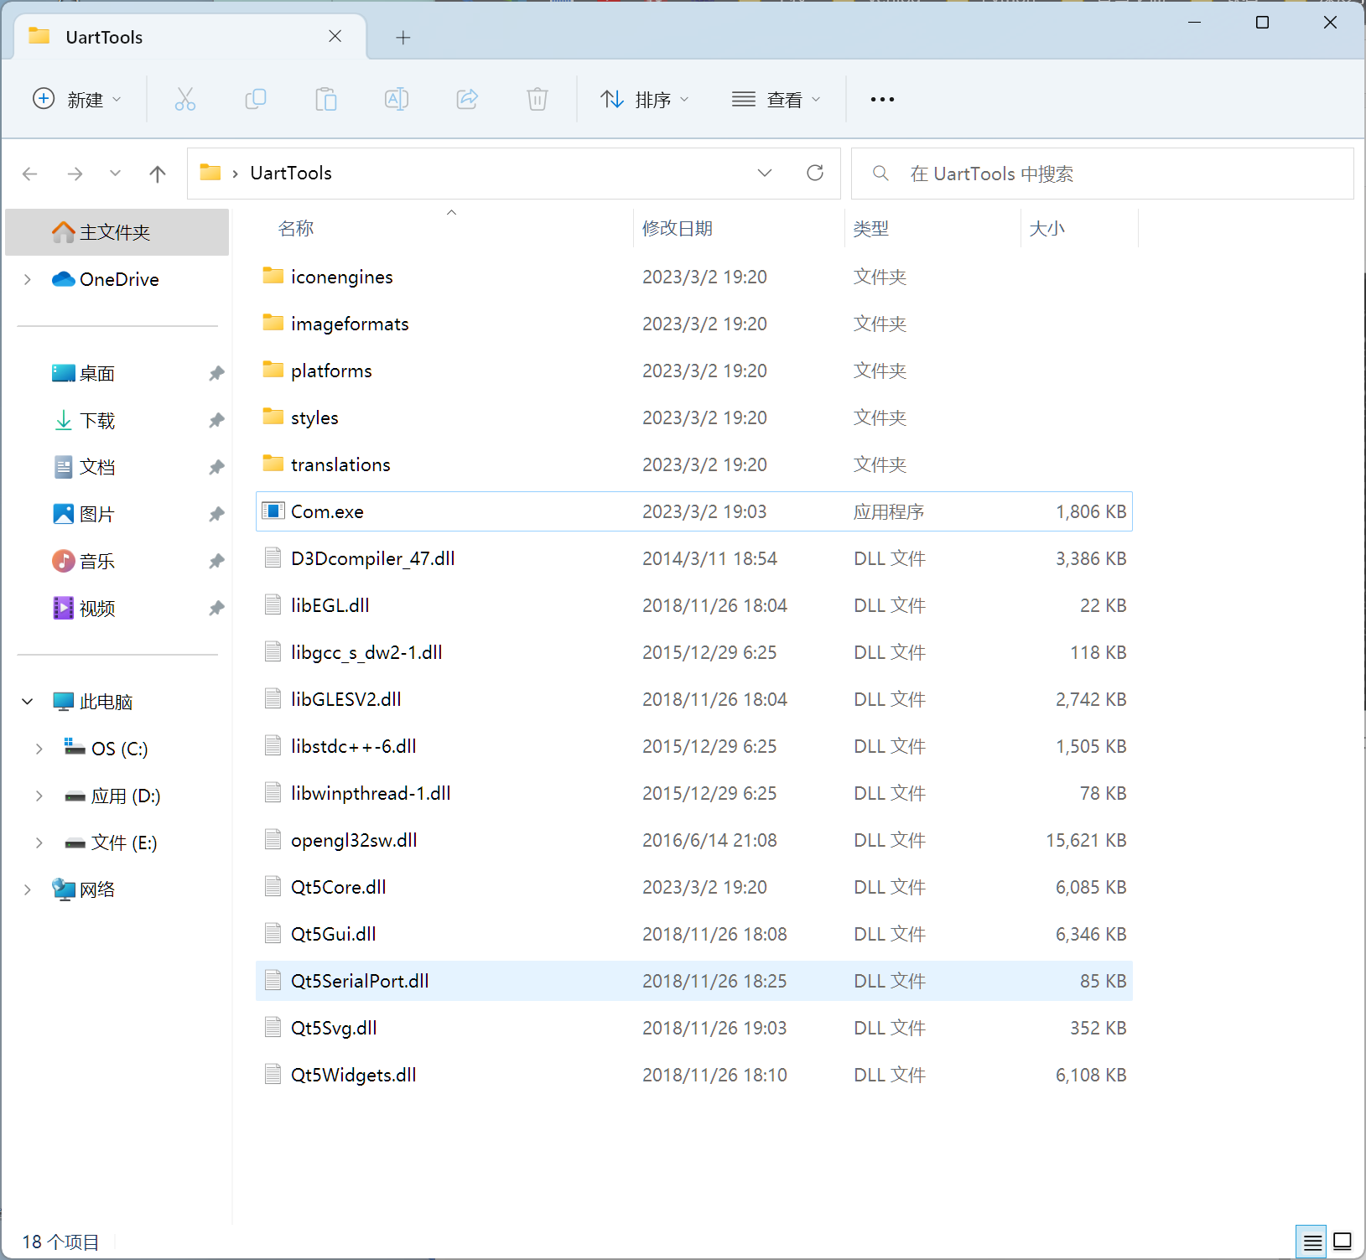Click the Rename icon in toolbar

click(397, 100)
